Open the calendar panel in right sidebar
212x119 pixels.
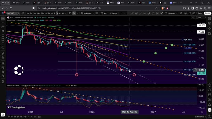coord(210,95)
